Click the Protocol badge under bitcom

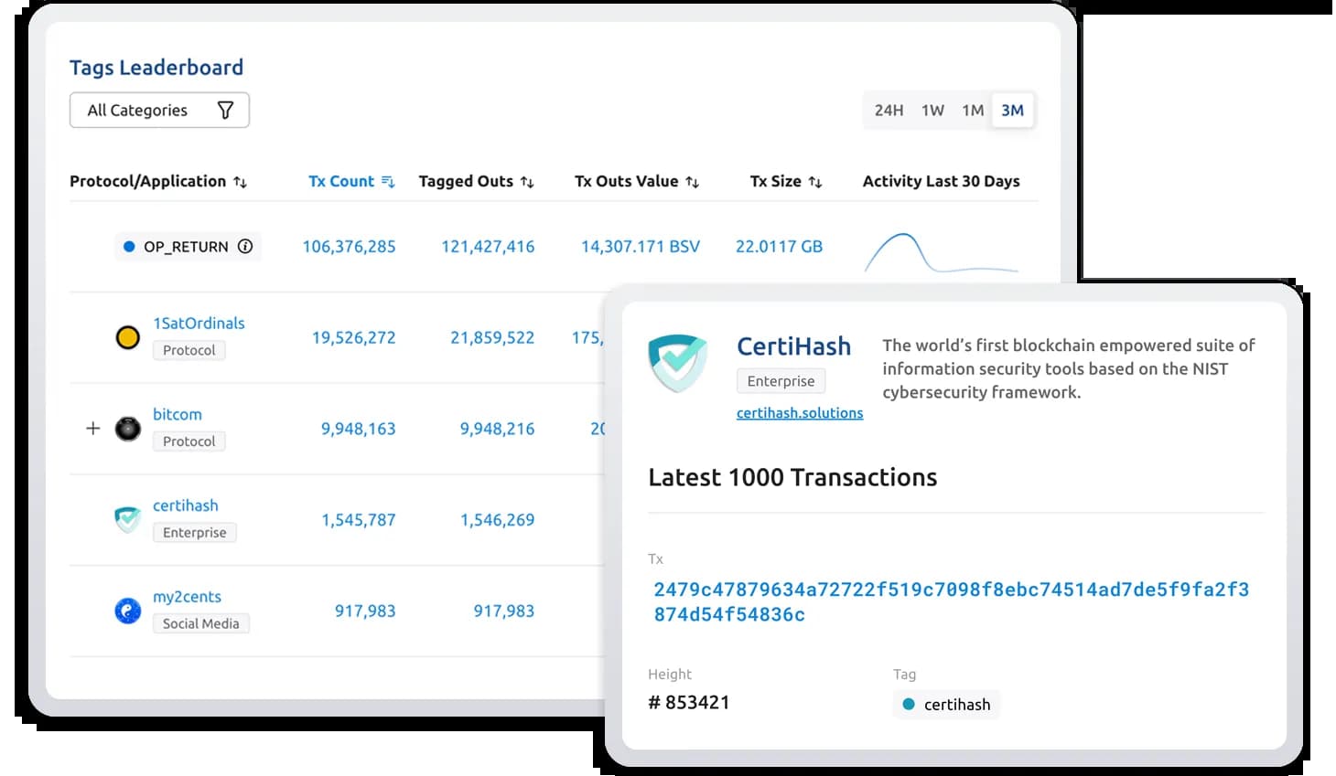189,441
